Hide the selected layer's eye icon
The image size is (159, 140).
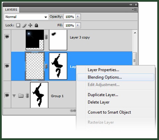click(x=7, y=66)
